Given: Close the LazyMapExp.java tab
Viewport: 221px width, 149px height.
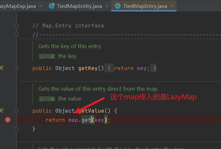Looking at the screenshot, I should click(41, 6).
